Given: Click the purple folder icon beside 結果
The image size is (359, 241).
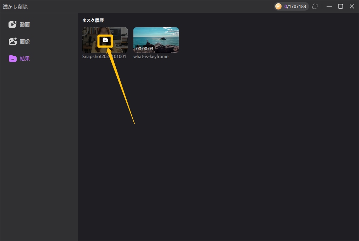Looking at the screenshot, I should tap(13, 58).
